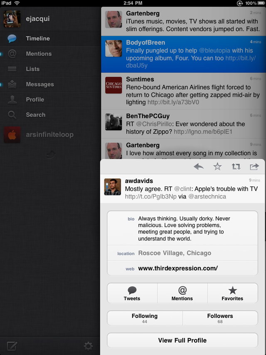Compose a new tweet

tap(12, 346)
